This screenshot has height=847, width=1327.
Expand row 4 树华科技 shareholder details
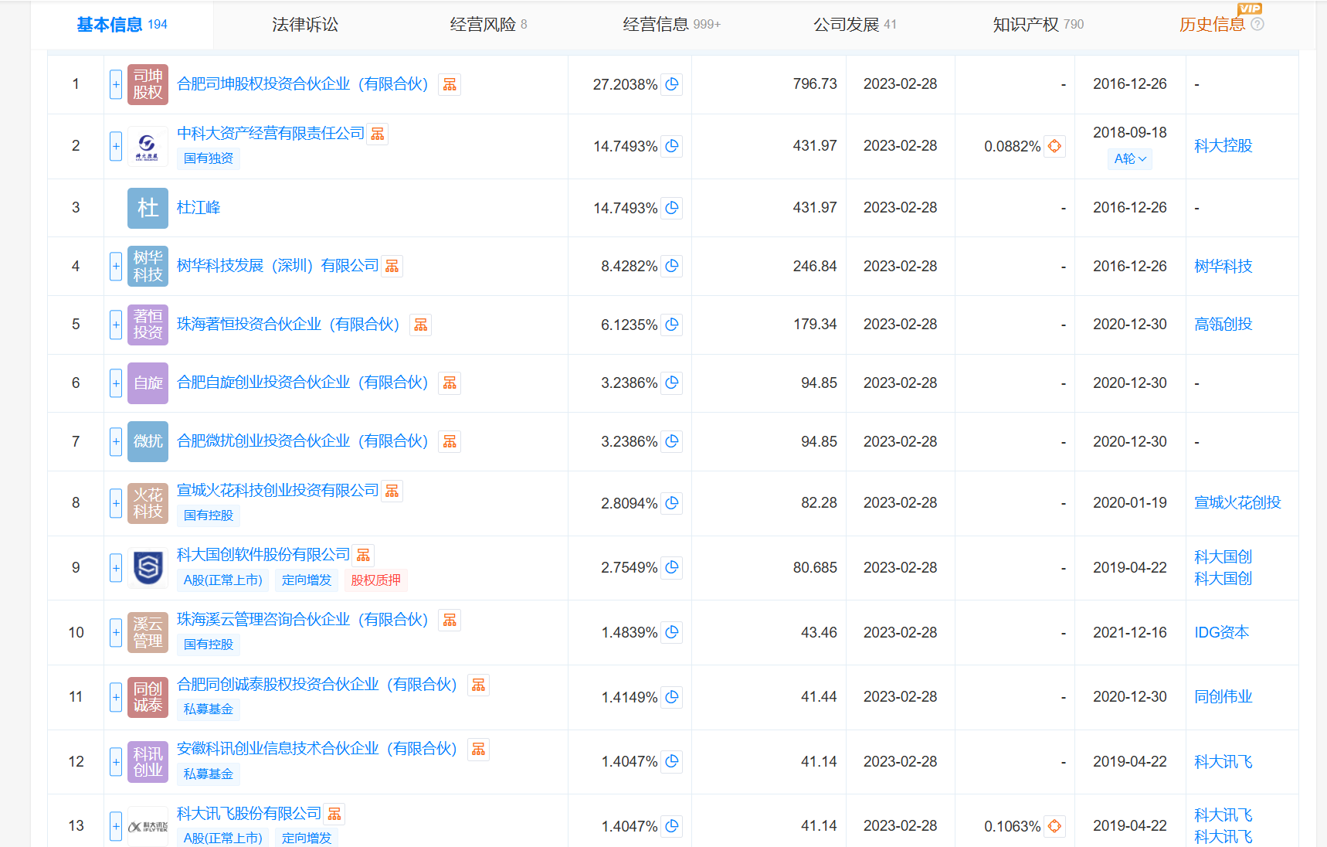(x=116, y=266)
